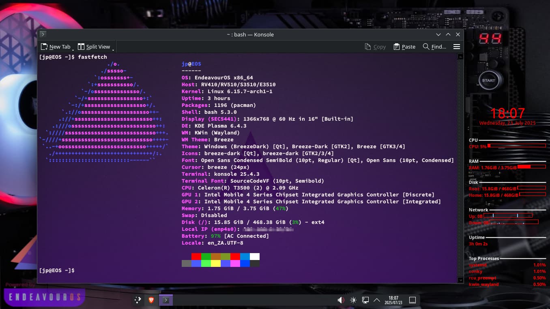Open the application launcher in taskbar
The image size is (550, 309).
[x=138, y=300]
